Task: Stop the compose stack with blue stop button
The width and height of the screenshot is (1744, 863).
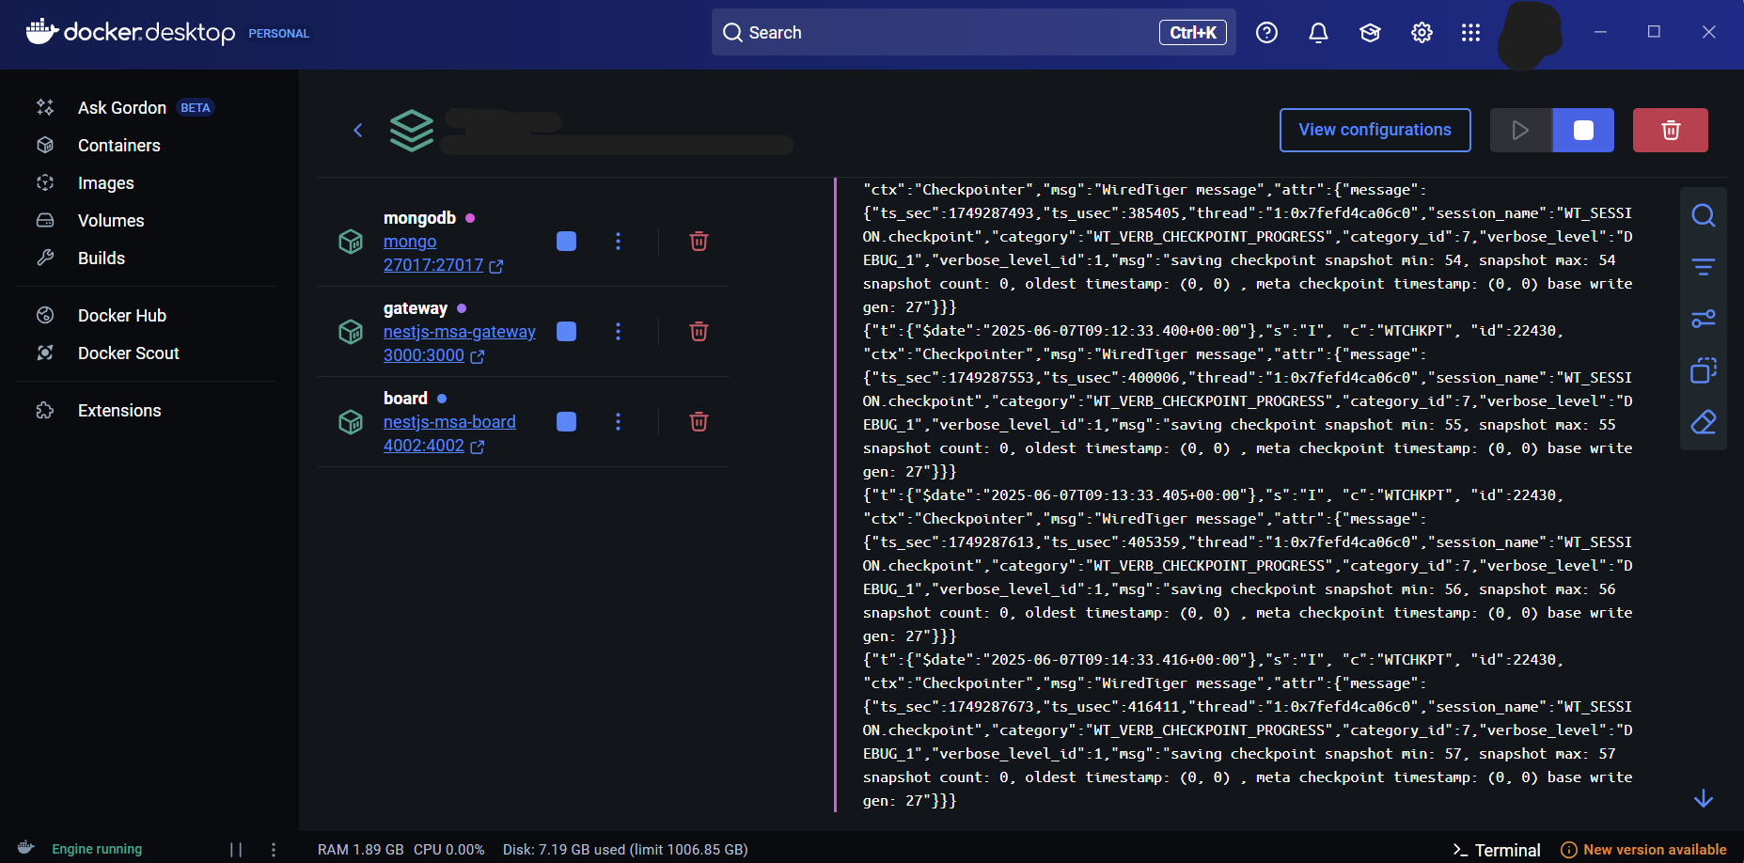Action: pos(1583,130)
